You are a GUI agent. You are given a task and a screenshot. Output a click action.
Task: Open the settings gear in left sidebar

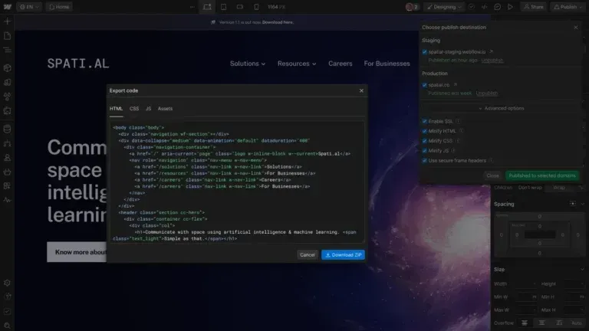click(7, 283)
